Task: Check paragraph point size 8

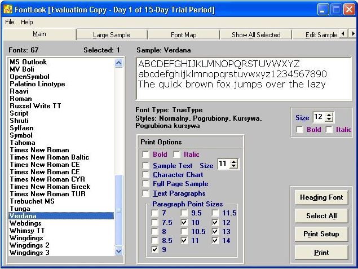Action: (x=154, y=231)
